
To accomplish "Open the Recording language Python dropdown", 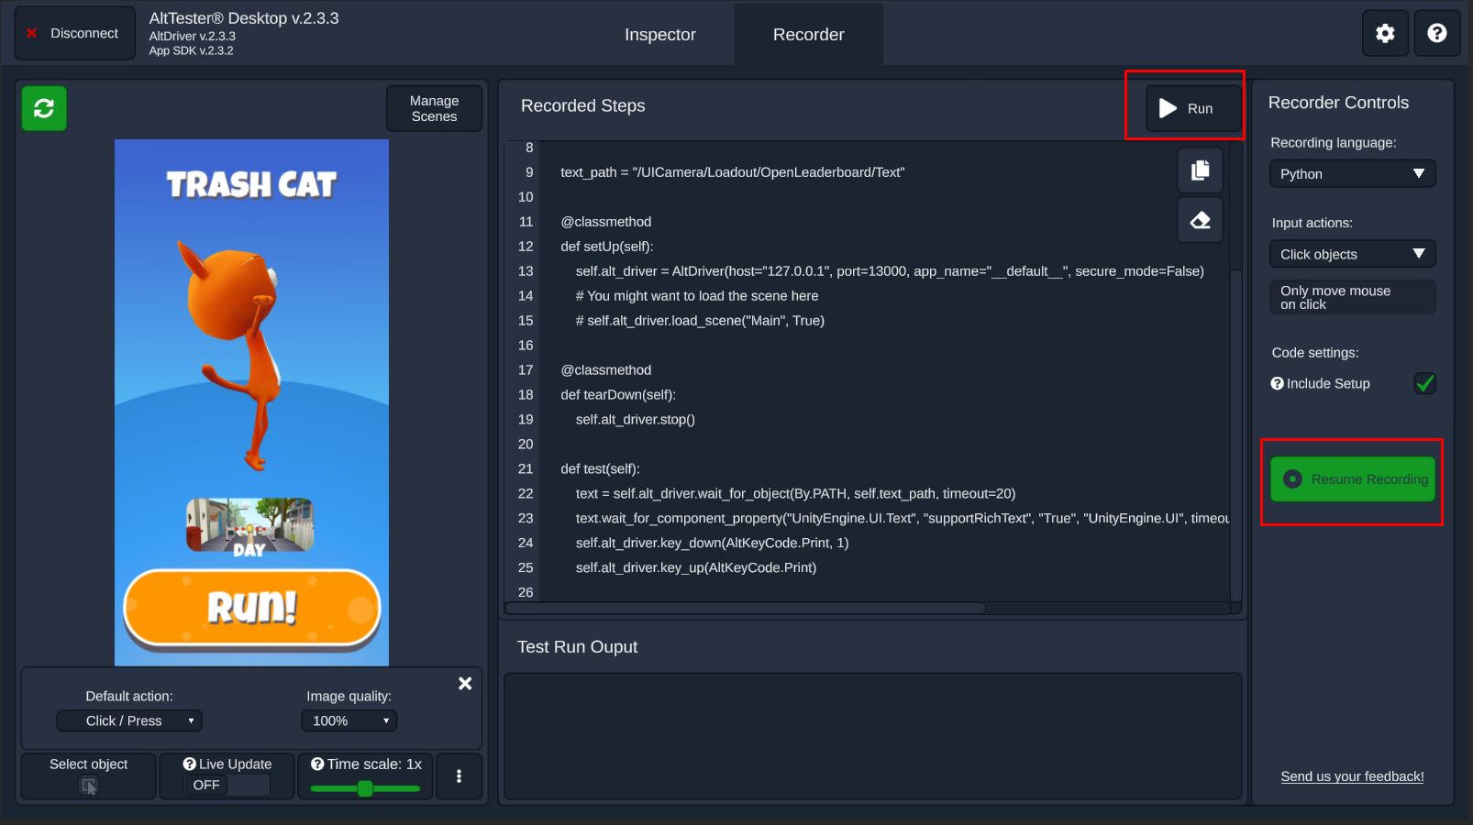I will pos(1352,174).
